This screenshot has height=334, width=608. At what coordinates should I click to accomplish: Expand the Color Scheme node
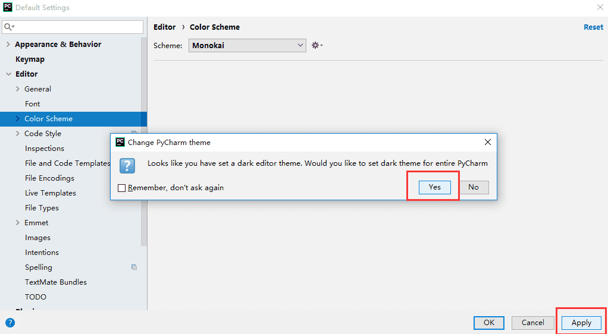tap(17, 119)
